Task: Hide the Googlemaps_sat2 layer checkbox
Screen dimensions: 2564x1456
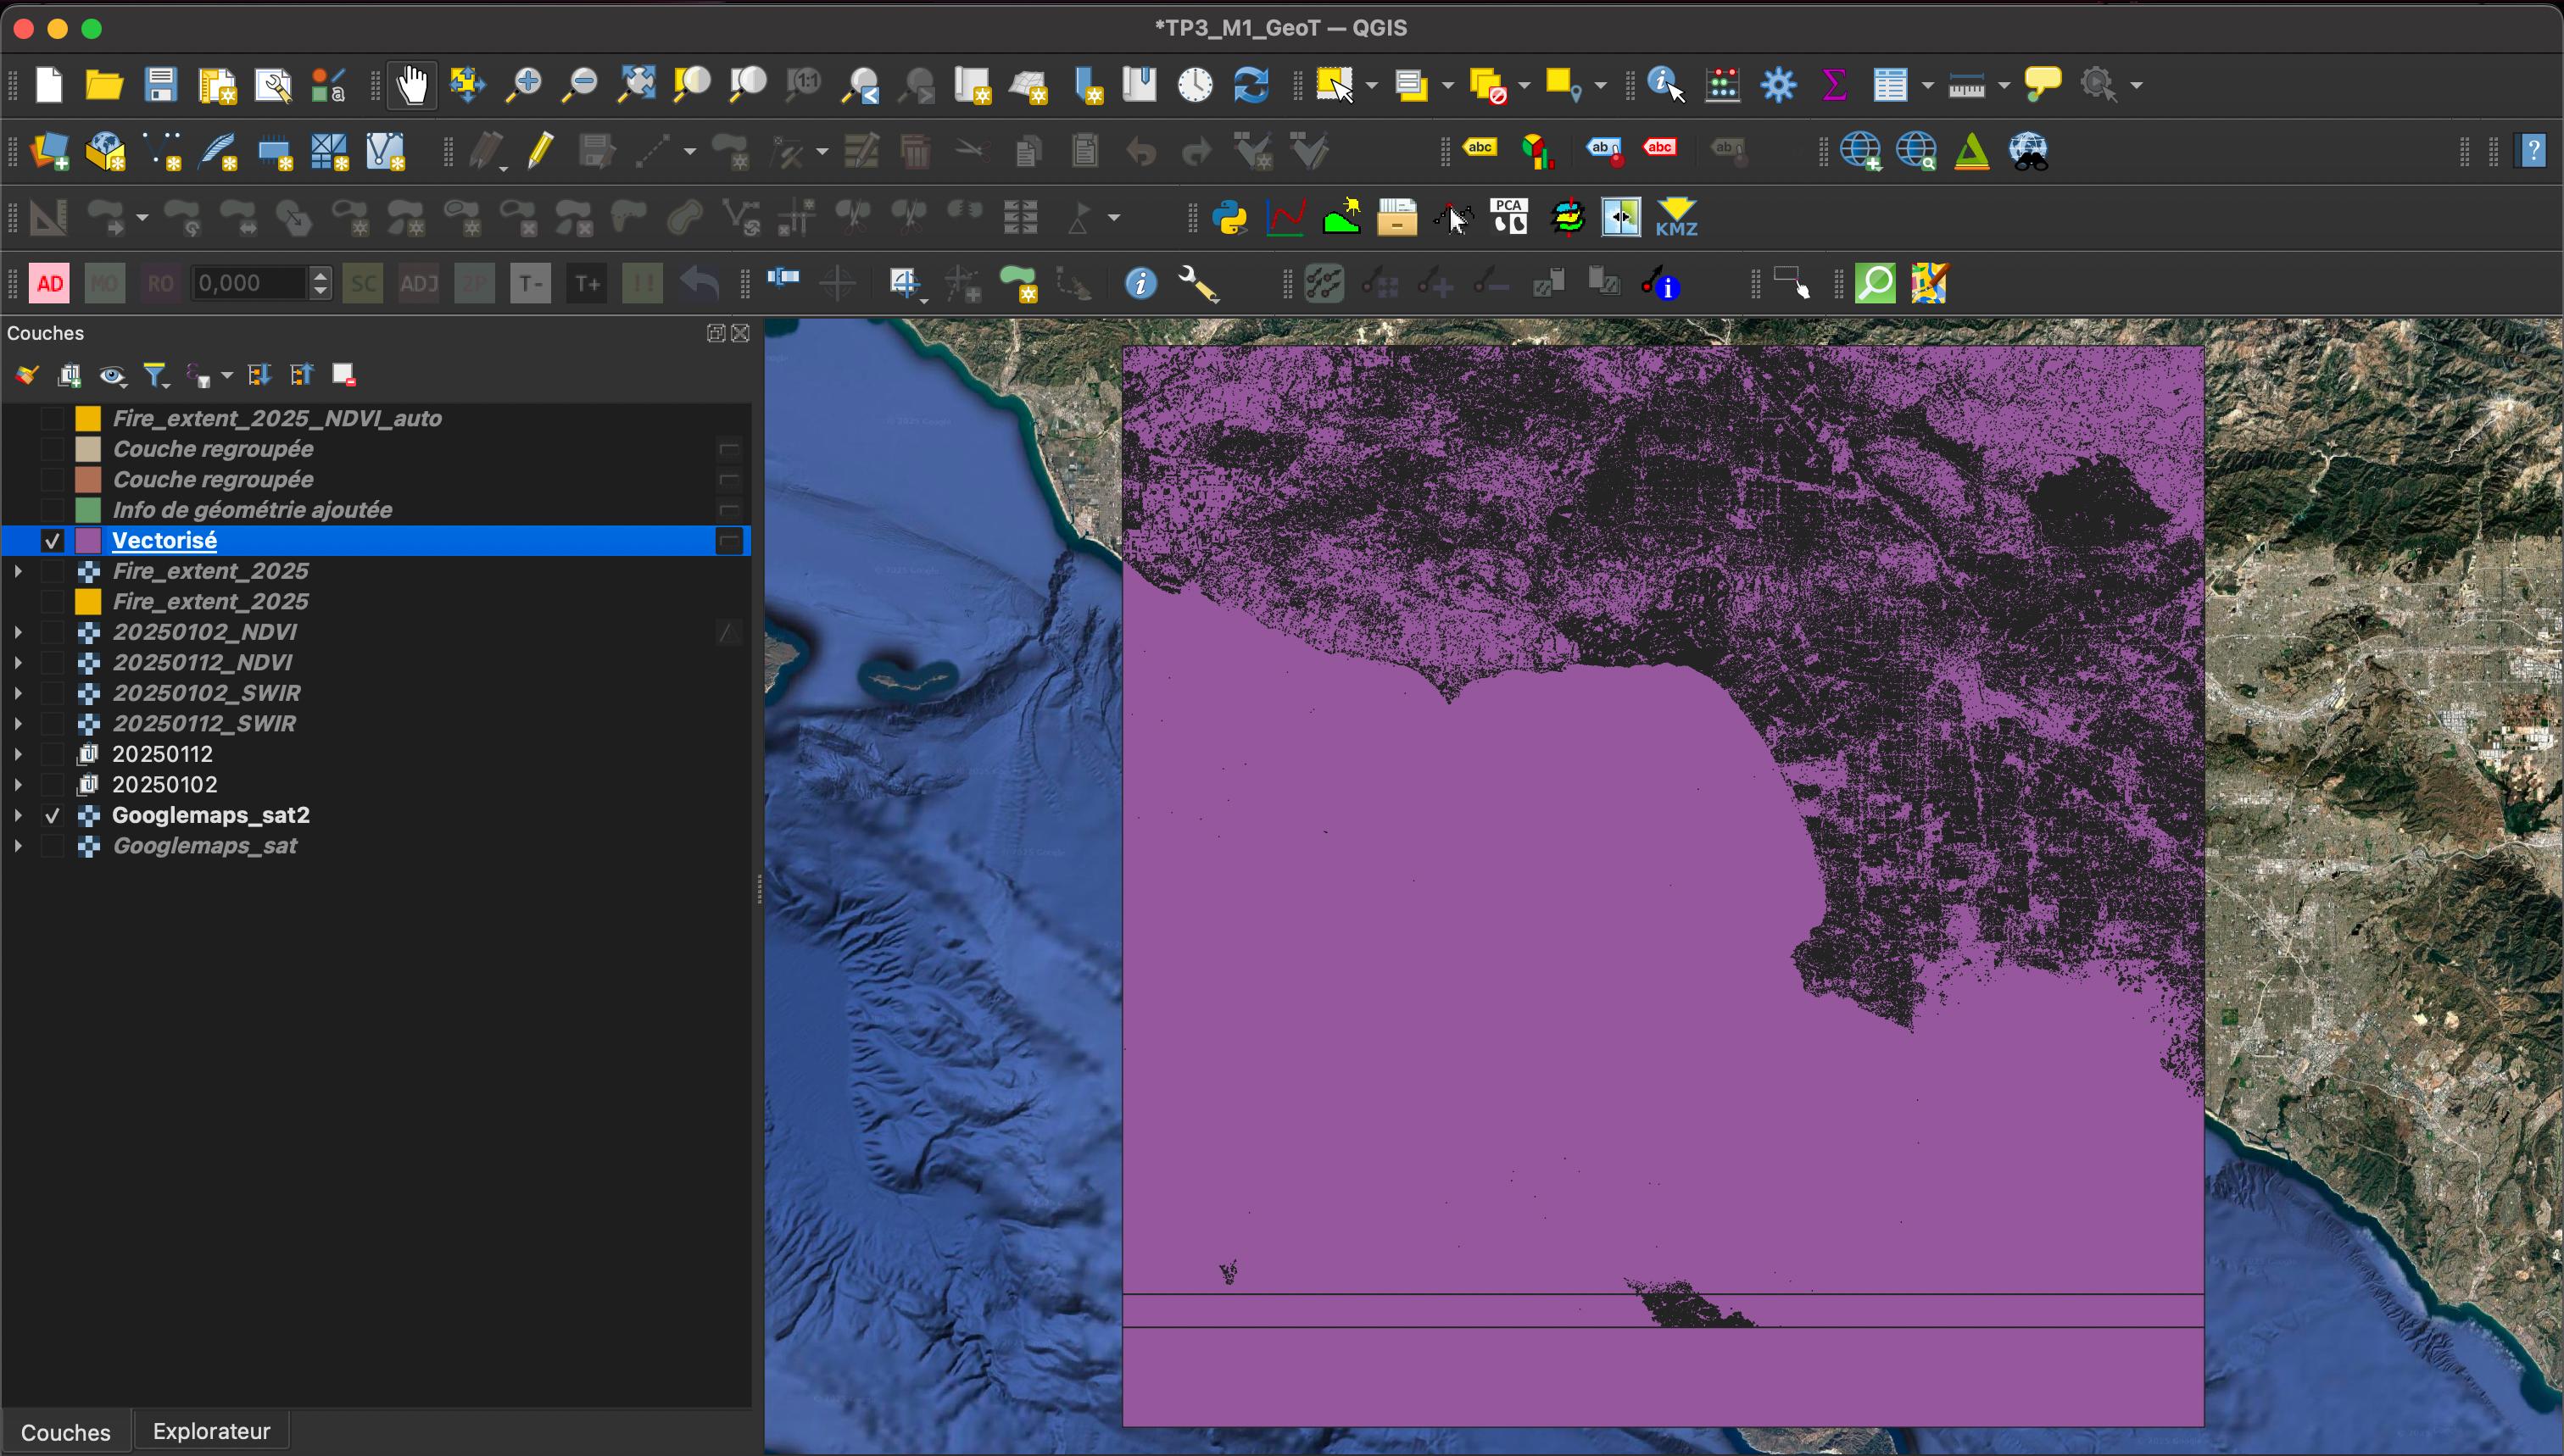Action: 52,816
